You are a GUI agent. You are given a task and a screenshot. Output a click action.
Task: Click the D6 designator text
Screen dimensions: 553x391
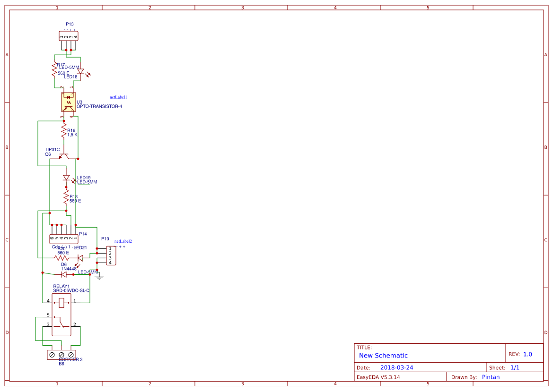(x=64, y=264)
